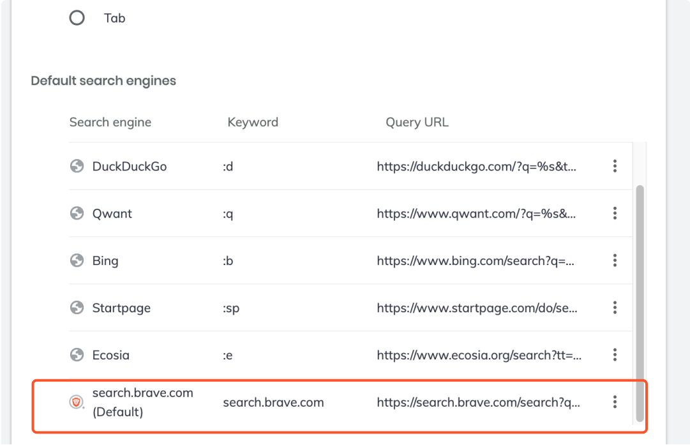Click the Startpage globe icon
Screen dimensions: 690x445
point(77,307)
